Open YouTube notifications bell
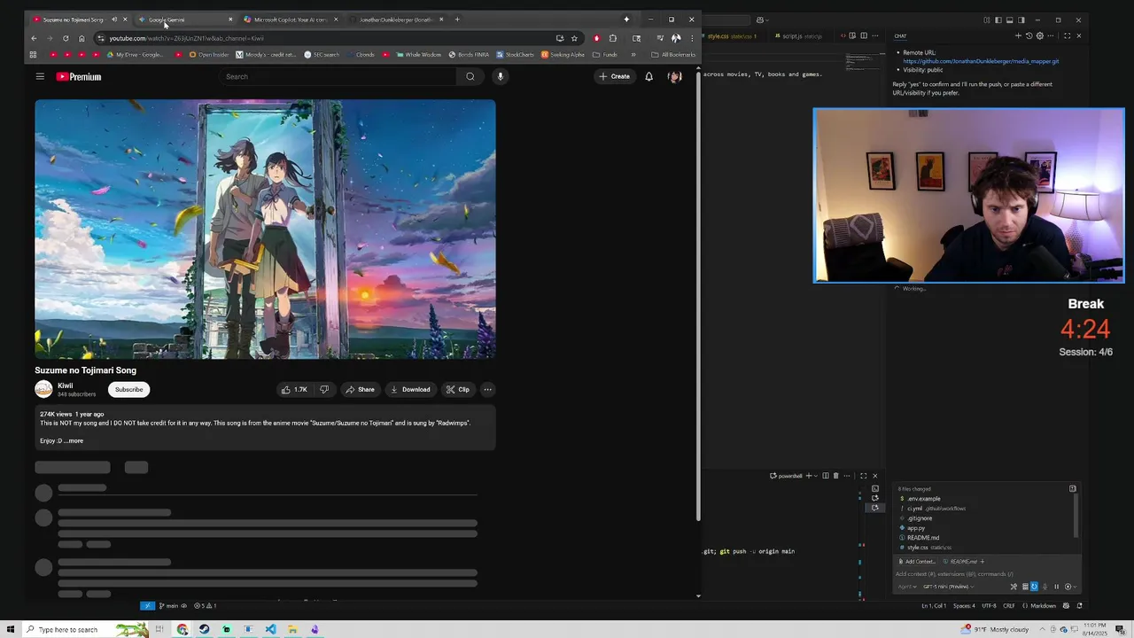 (649, 76)
